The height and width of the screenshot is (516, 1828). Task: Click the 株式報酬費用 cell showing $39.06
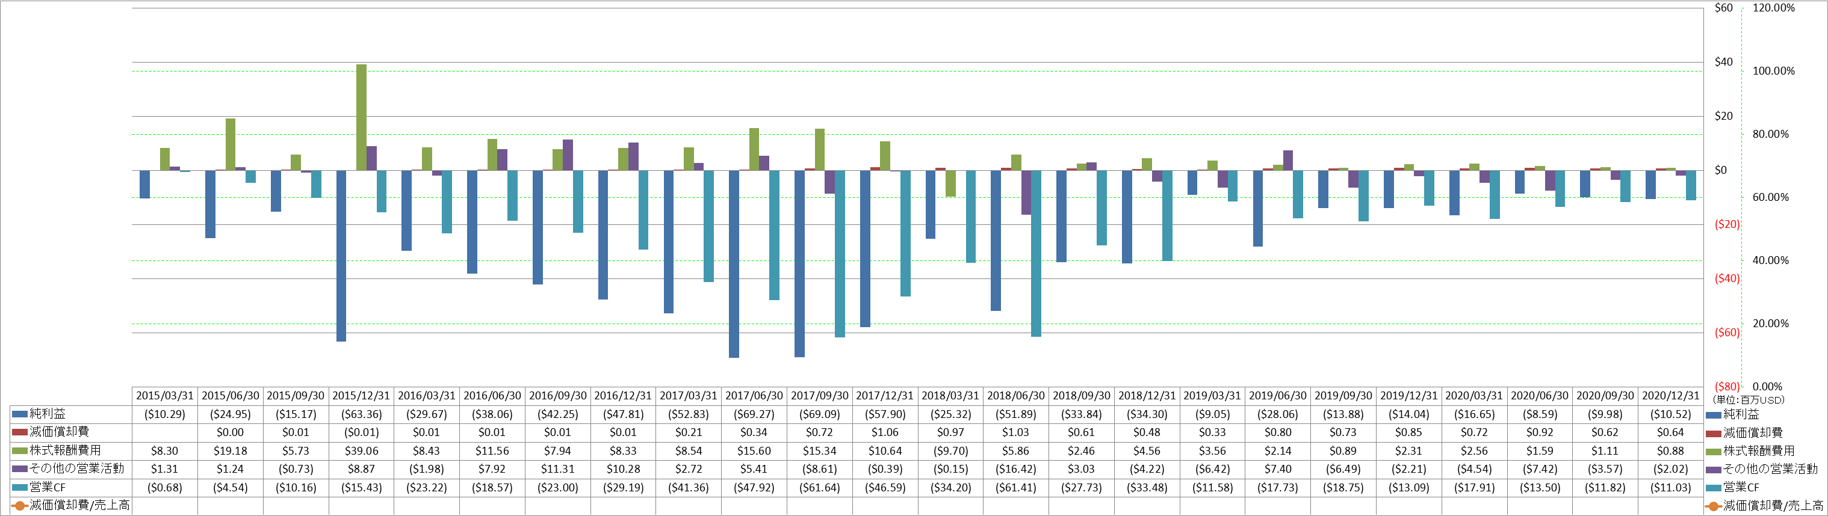361,451
